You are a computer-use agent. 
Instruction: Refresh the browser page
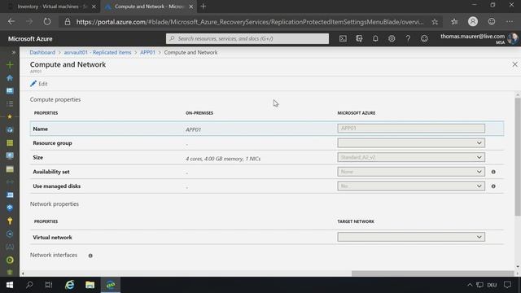47,22
